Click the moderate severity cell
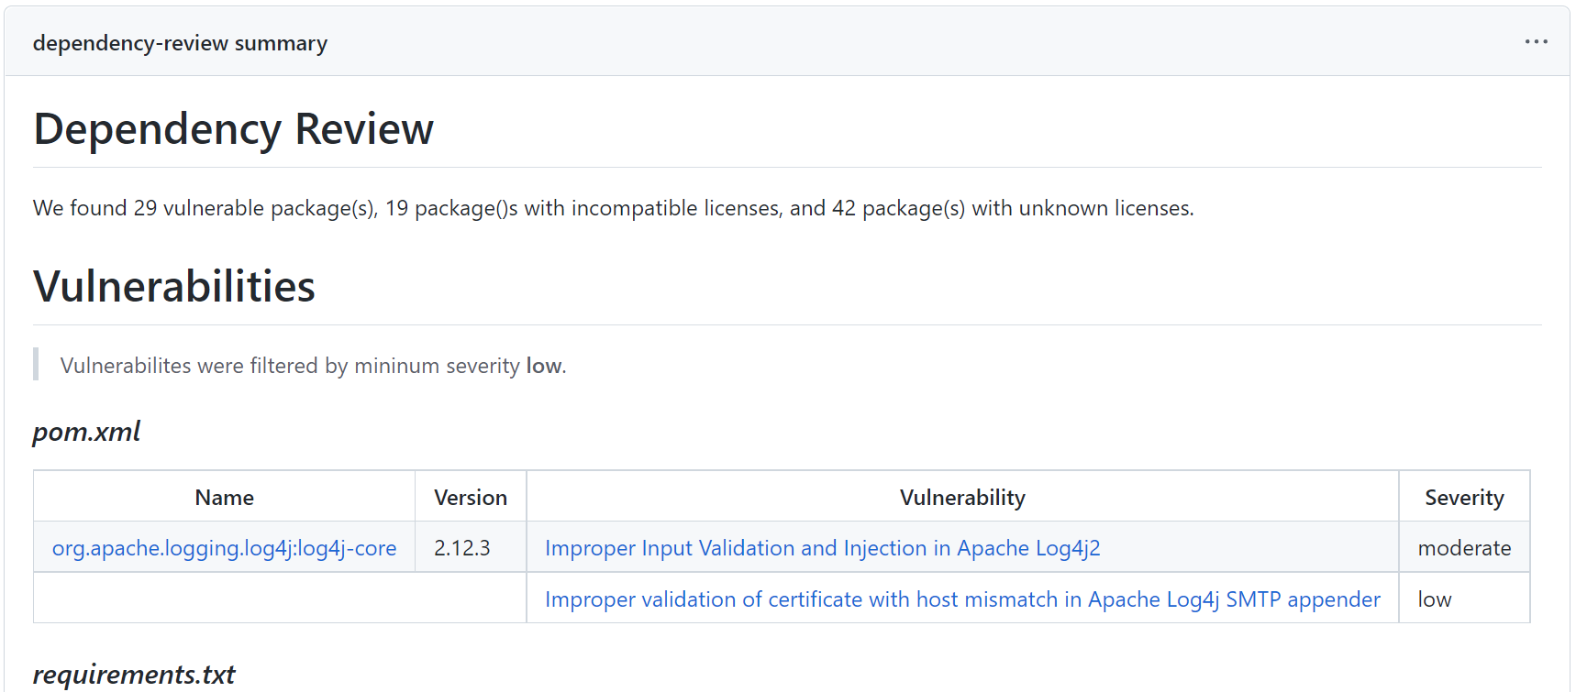Image resolution: width=1576 pixels, height=692 pixels. (x=1464, y=547)
